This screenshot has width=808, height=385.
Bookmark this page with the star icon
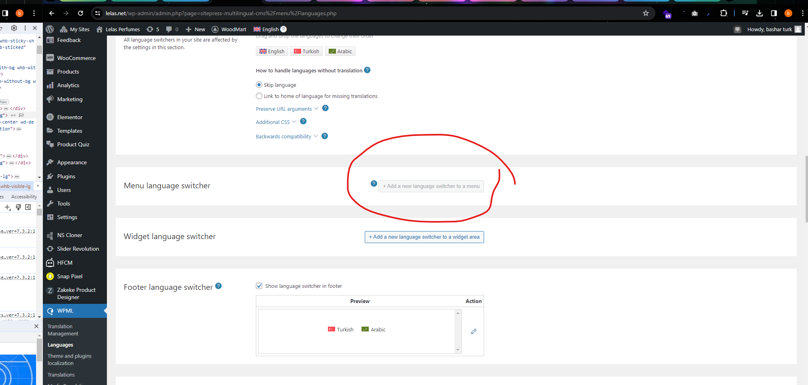(646, 13)
